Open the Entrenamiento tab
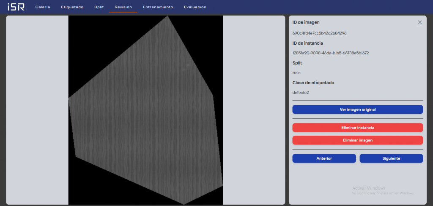The image size is (433, 206). coord(158,7)
